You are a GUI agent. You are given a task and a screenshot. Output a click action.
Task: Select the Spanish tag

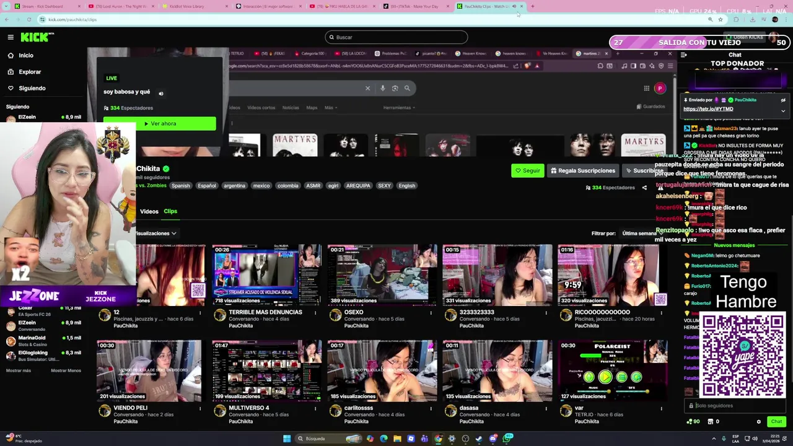[181, 186]
